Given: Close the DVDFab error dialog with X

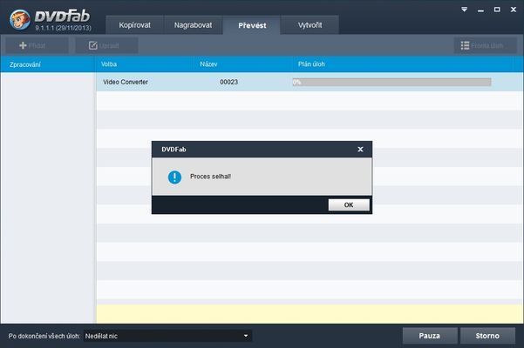Looking at the screenshot, I should point(360,150).
